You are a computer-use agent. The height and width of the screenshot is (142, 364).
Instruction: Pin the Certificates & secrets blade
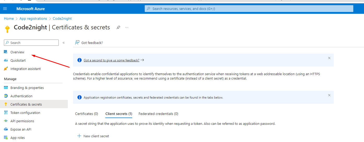click(x=118, y=27)
